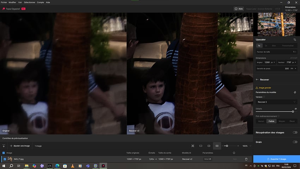Enable Récupération des visages toggle
The width and height of the screenshot is (300, 169).
pyautogui.click(x=295, y=133)
